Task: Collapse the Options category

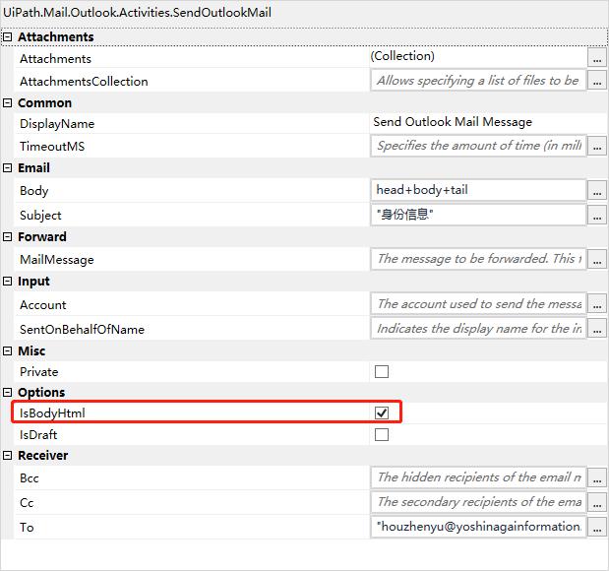Action: click(x=8, y=392)
